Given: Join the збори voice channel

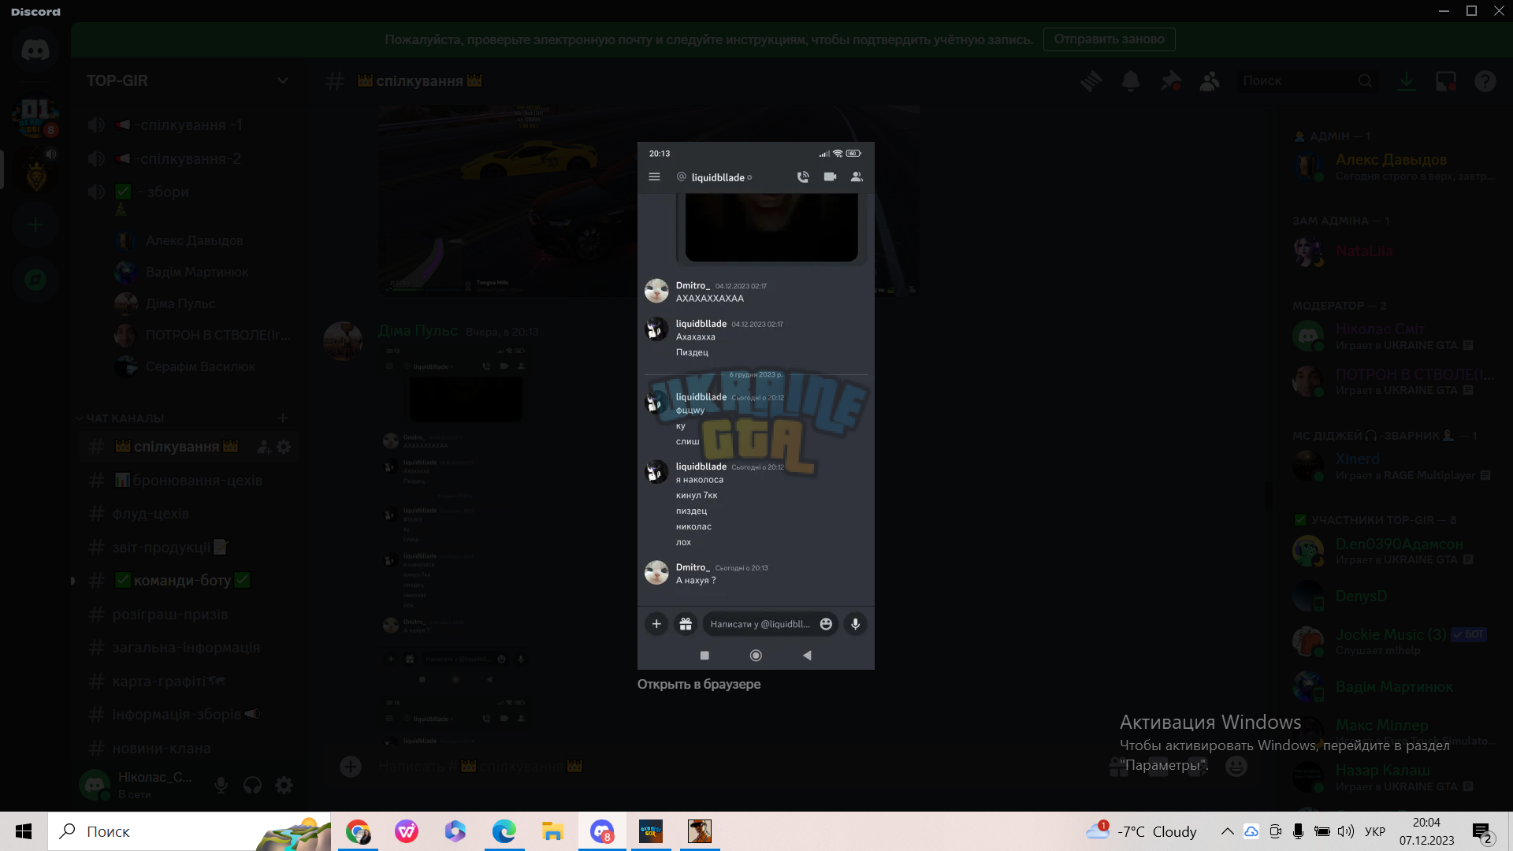Looking at the screenshot, I should coord(188,191).
